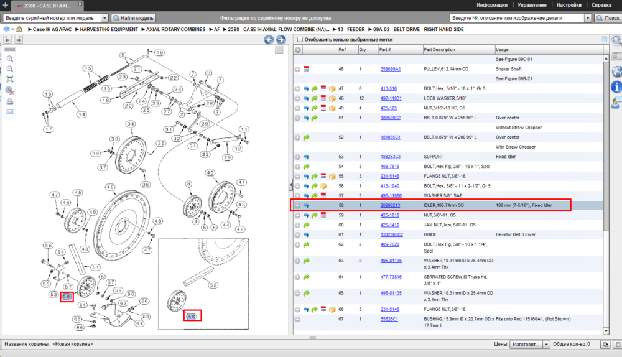Go to Case IH AG APAC breadcrumb
Screen dimensions: 622x357
(x=52, y=29)
